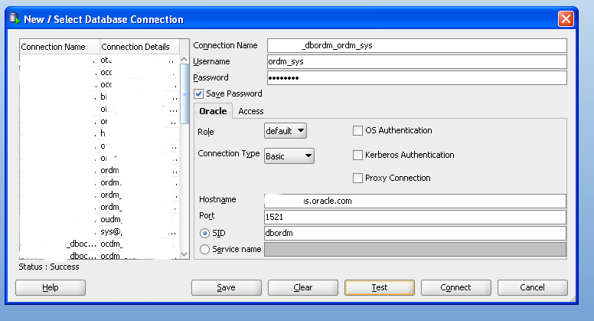Select the SID radio button
Viewport: 594px width, 321px height.
point(204,233)
